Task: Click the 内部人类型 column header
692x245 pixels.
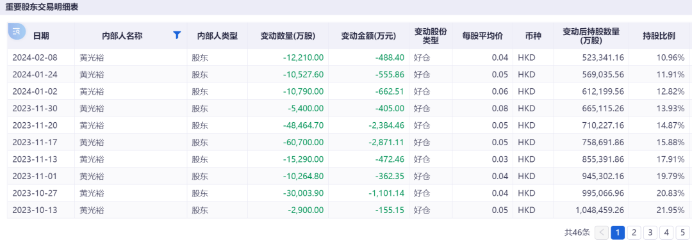Action: point(218,36)
